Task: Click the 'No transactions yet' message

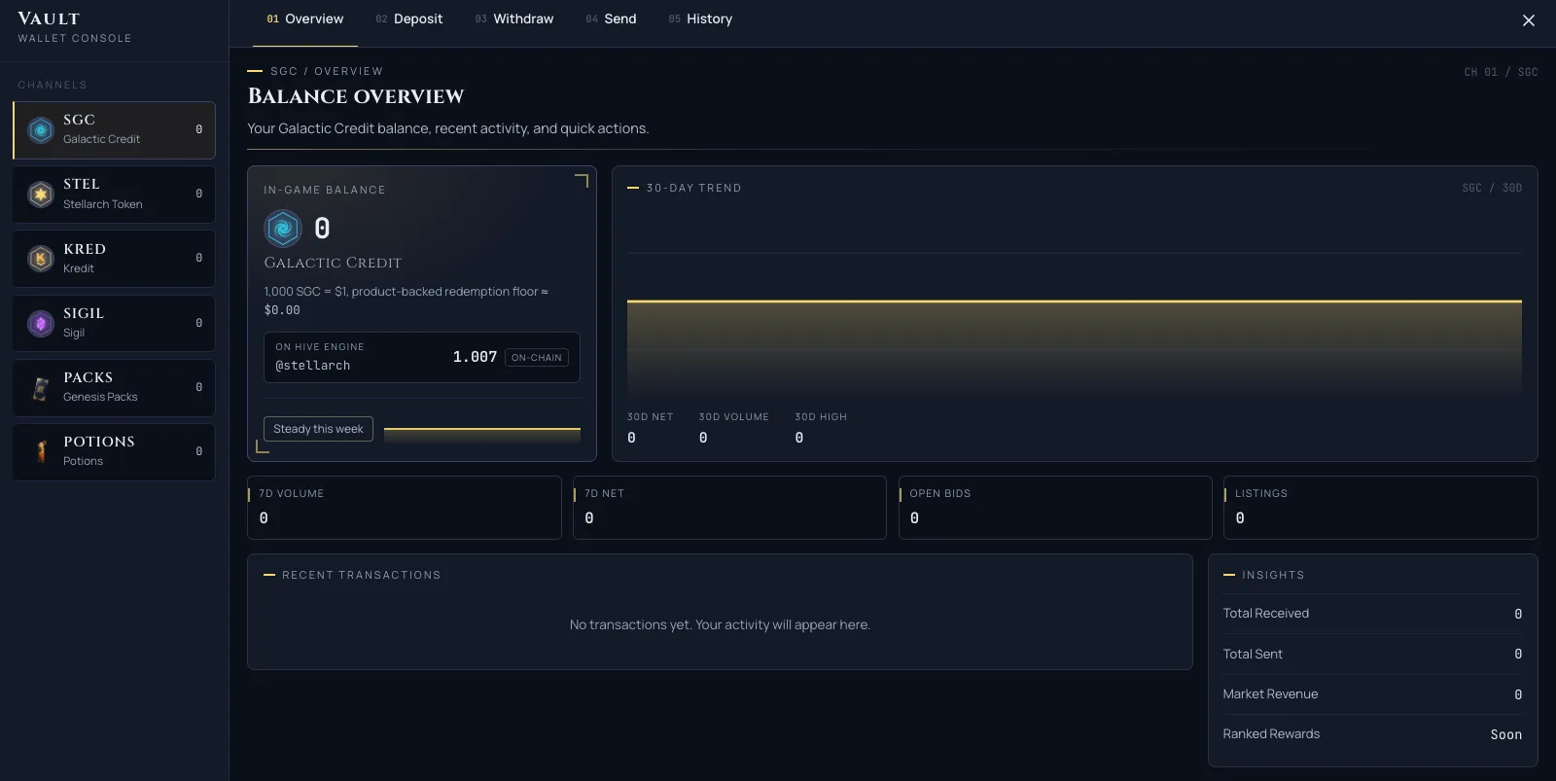Action: click(x=720, y=625)
